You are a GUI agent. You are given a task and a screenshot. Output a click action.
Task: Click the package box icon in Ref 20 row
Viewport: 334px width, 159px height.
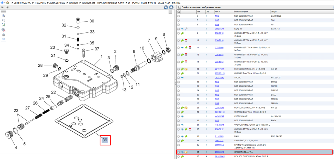tap(186, 69)
